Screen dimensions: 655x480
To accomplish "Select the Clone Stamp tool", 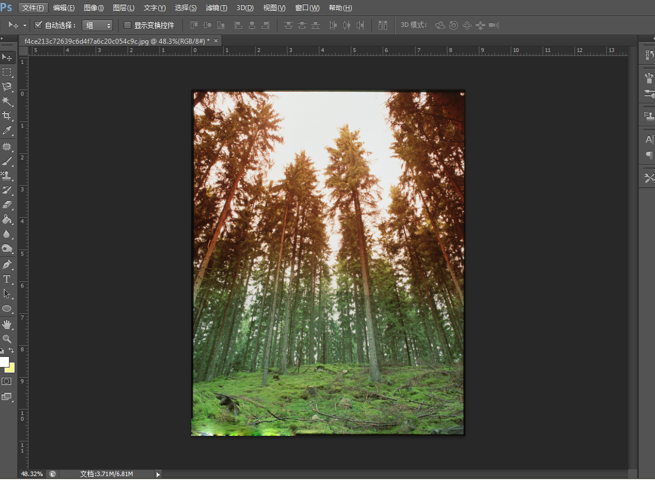I will click(x=7, y=176).
